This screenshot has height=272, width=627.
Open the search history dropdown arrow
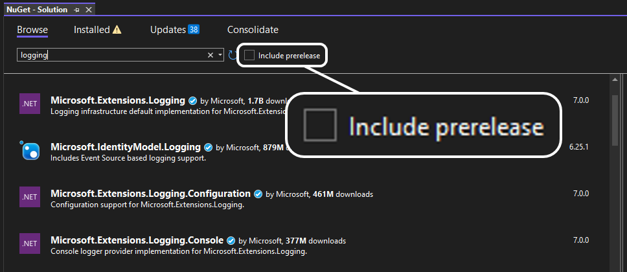[x=220, y=55]
